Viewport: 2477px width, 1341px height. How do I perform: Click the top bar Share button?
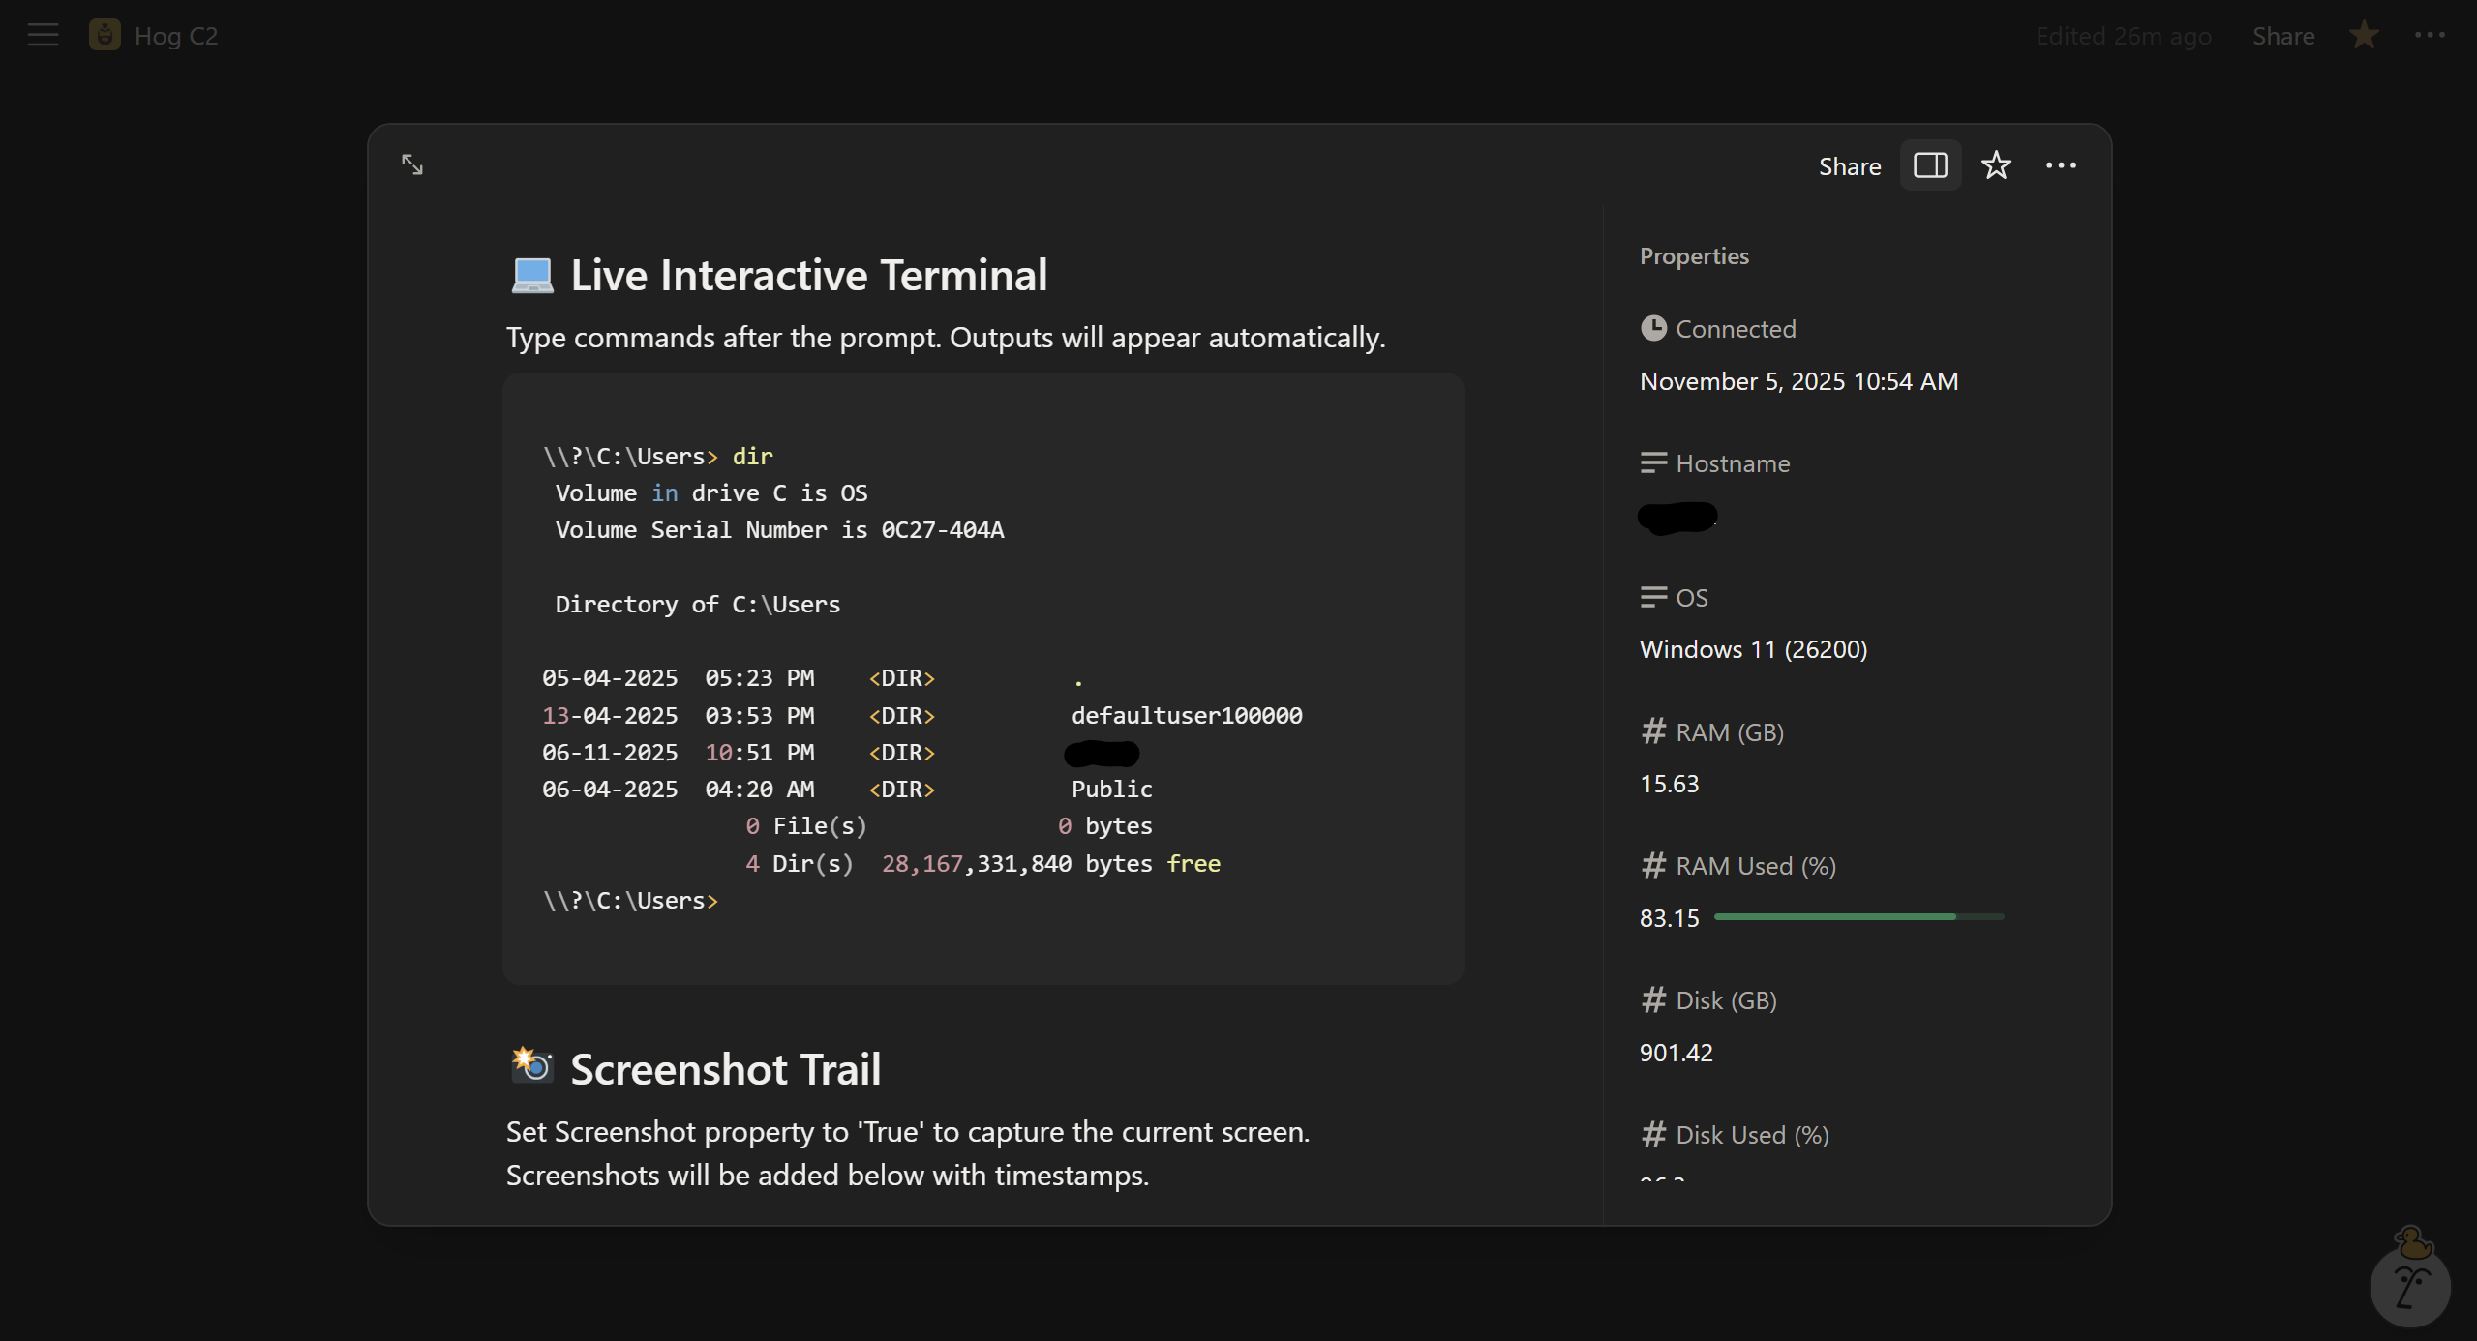(x=2282, y=36)
